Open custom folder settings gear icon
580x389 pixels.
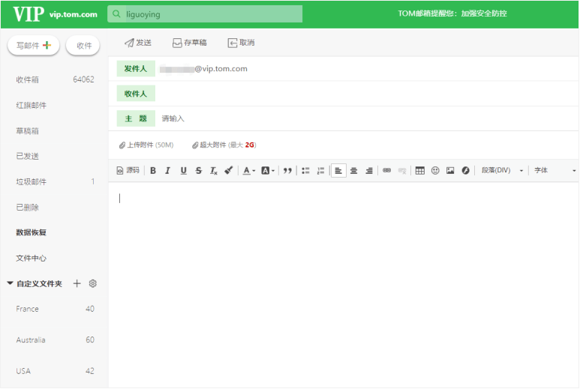(93, 283)
